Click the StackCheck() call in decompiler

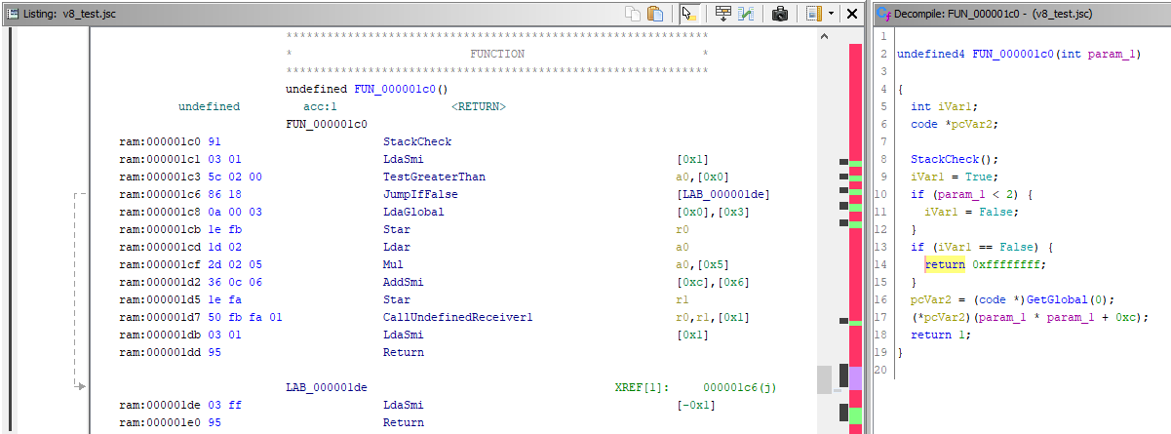click(x=956, y=159)
